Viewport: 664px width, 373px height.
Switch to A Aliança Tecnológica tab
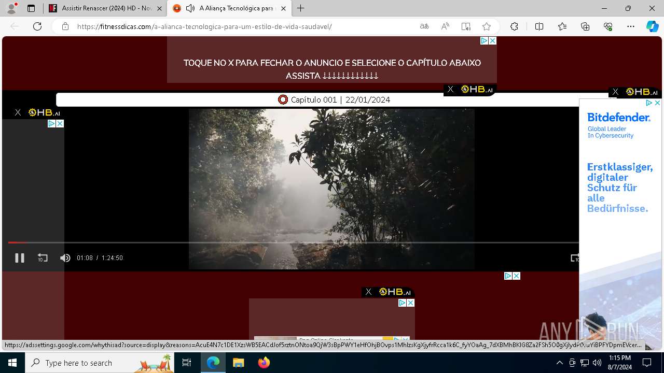(x=230, y=8)
